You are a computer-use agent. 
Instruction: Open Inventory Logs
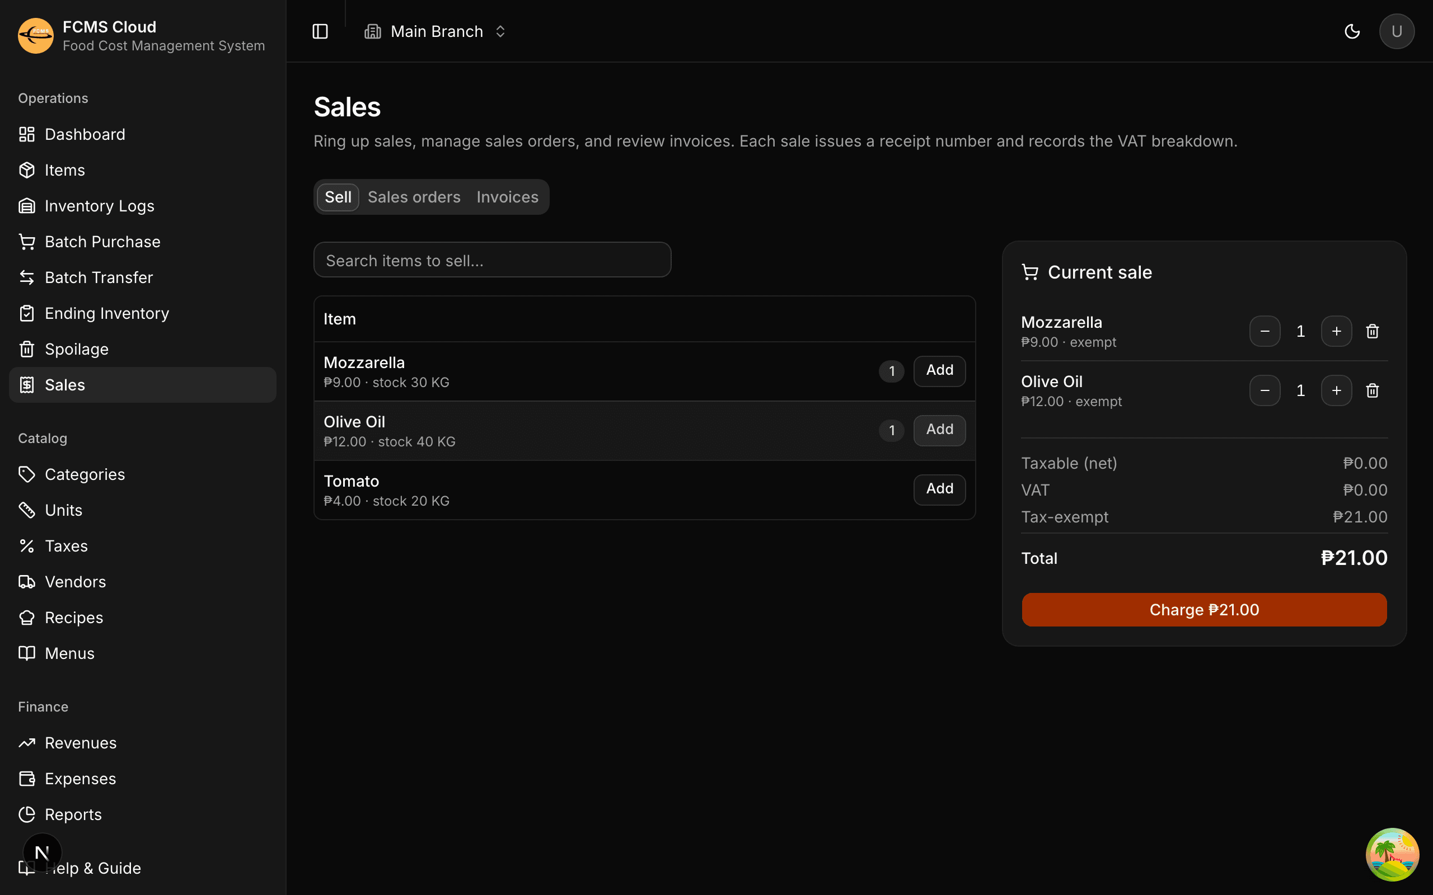[143, 206]
